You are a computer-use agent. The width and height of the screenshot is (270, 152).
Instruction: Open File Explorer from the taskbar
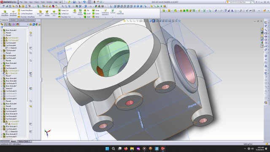(x=132, y=149)
